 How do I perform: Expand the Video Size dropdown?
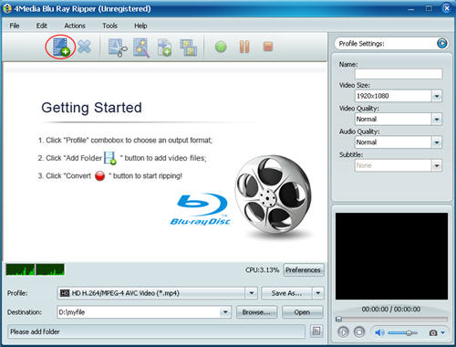tap(437, 96)
